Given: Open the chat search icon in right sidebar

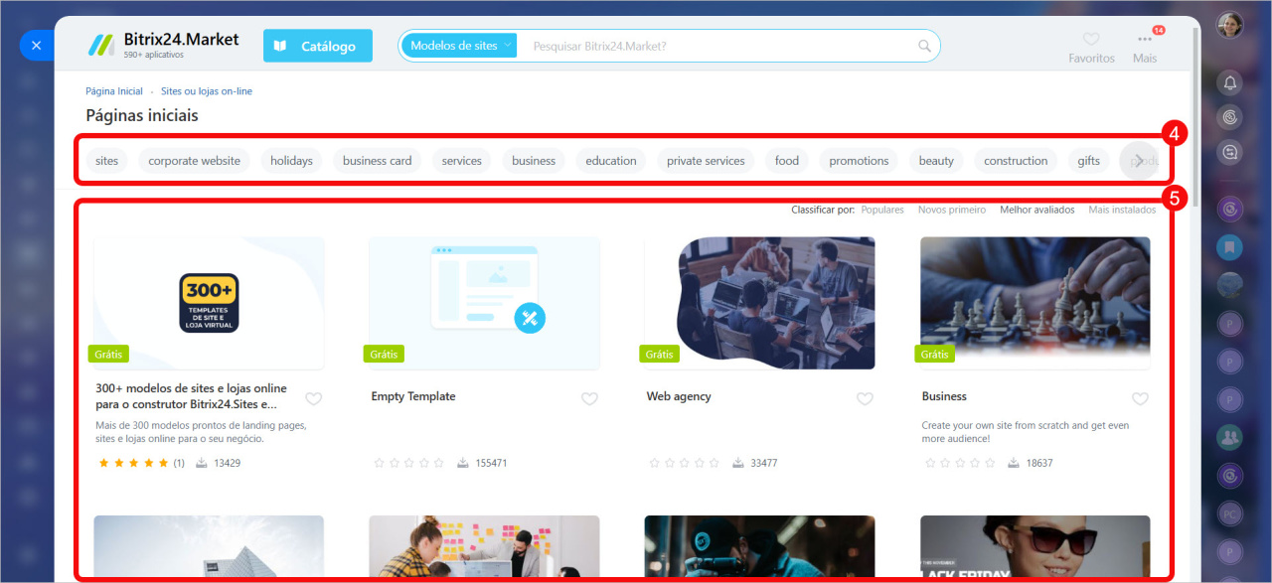Looking at the screenshot, I should [1230, 153].
